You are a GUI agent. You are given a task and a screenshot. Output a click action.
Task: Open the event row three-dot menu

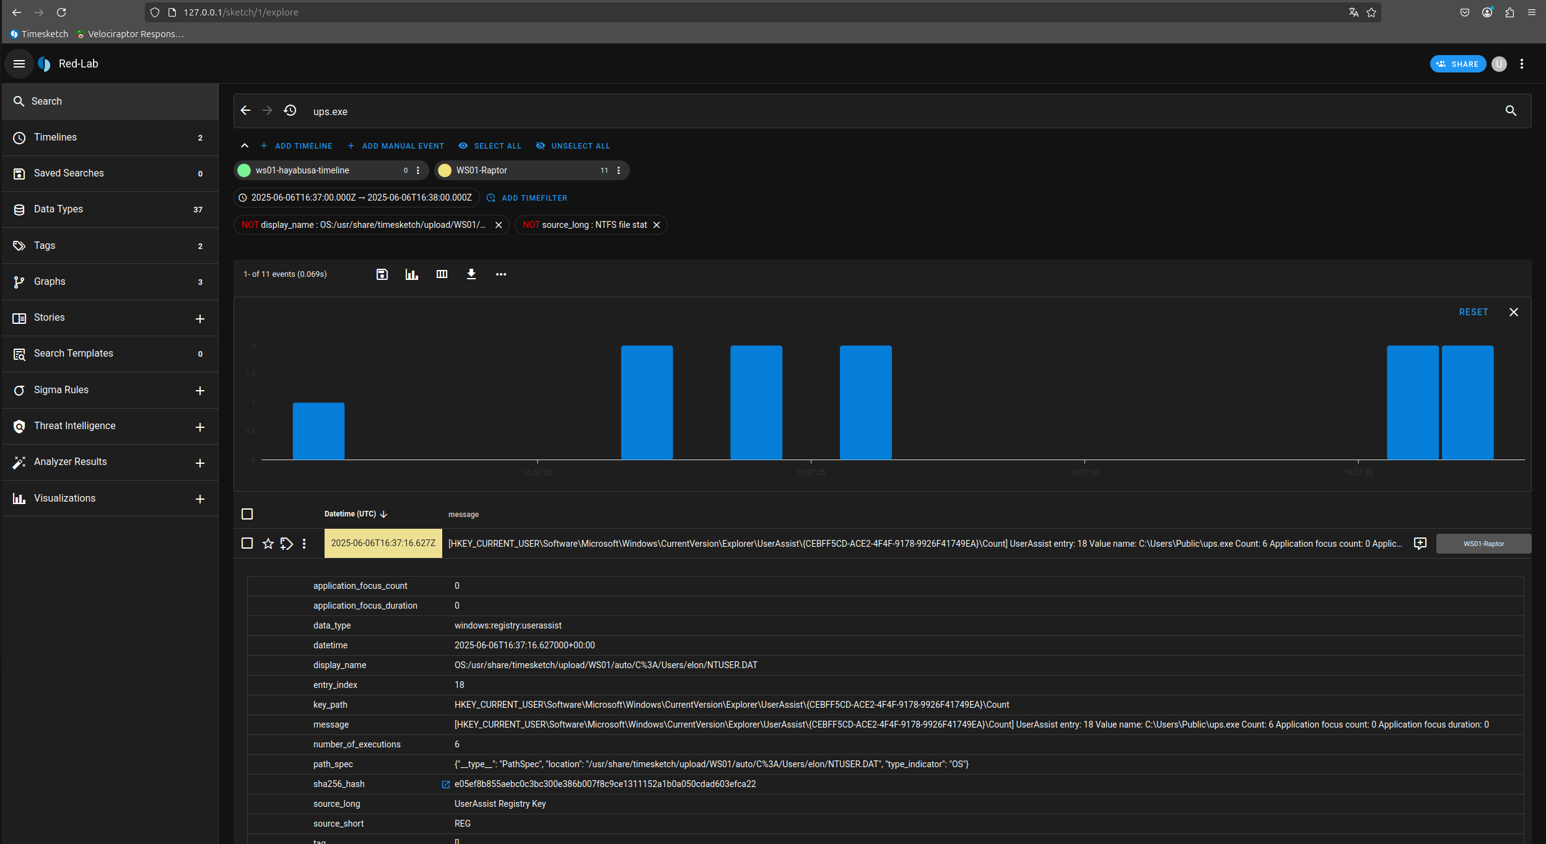click(x=304, y=544)
